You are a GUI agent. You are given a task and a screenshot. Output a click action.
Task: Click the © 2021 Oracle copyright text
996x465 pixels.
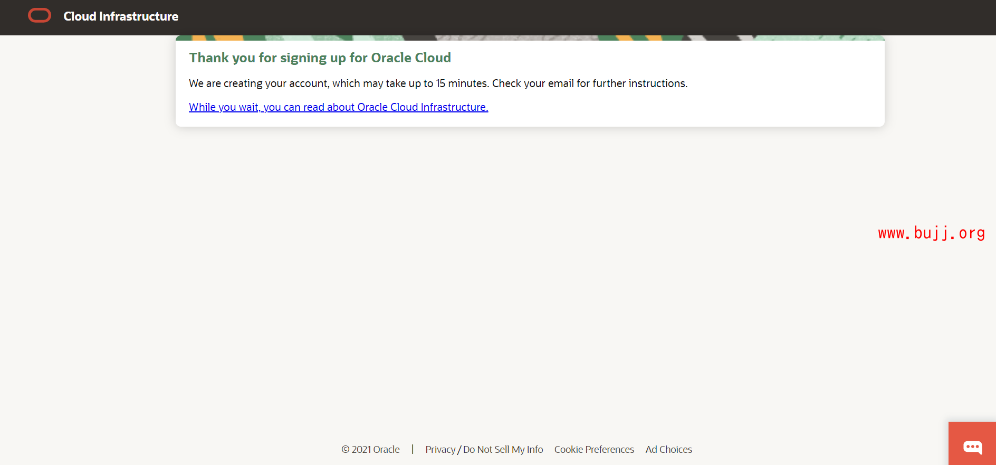coord(370,449)
